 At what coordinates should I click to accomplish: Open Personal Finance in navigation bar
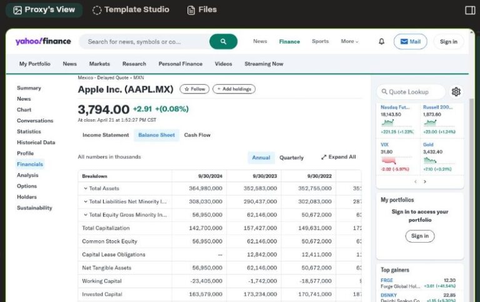pyautogui.click(x=180, y=64)
